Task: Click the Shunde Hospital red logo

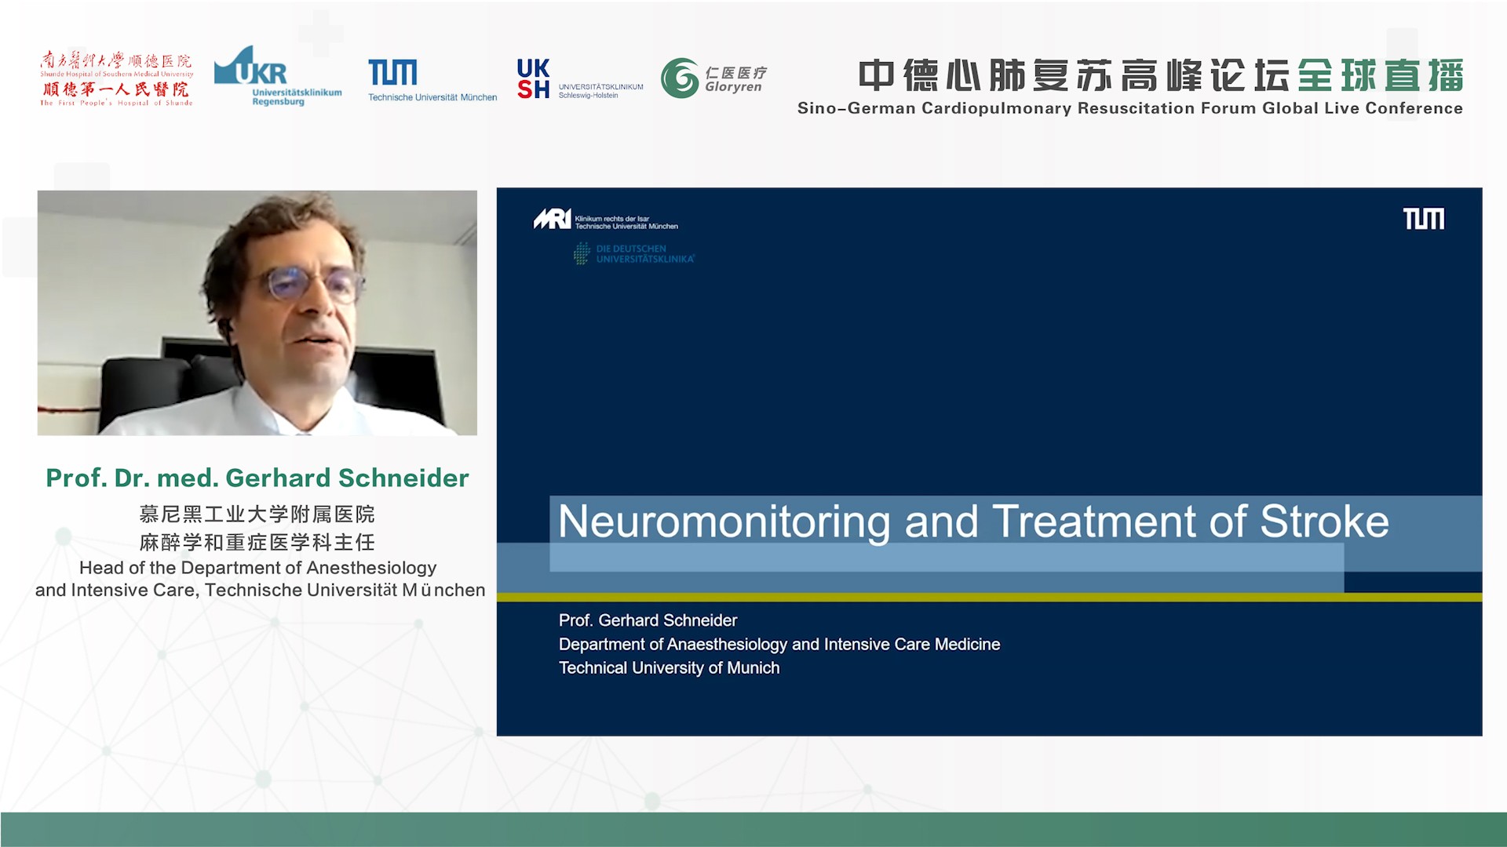Action: (x=116, y=78)
